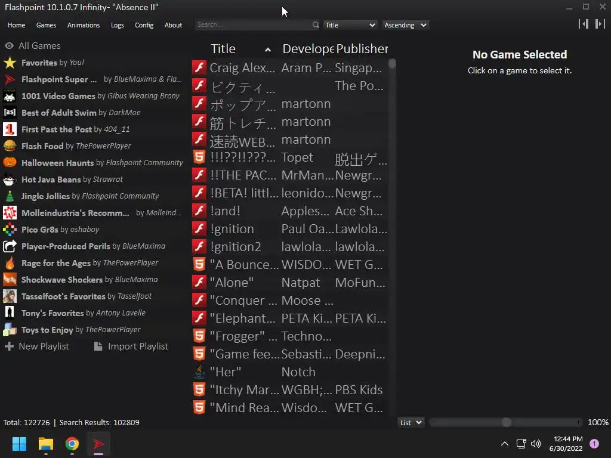
Task: Click the Best of Adult Swim [as] icon
Action: [x=10, y=113]
